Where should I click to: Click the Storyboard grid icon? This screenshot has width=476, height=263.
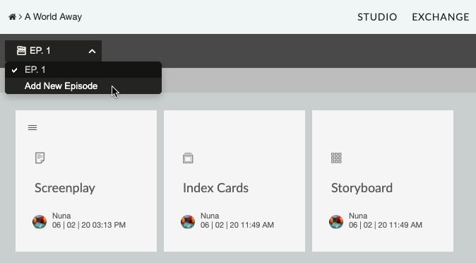[x=336, y=158]
